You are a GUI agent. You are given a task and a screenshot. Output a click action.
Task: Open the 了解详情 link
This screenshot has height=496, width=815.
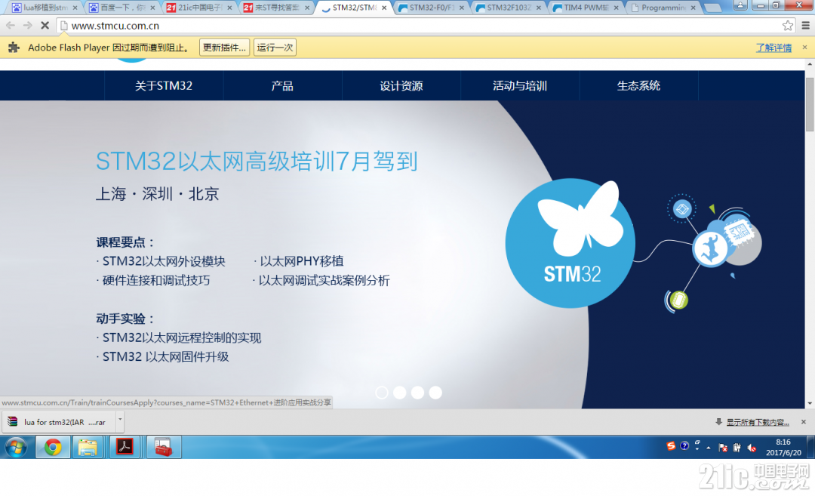point(773,48)
